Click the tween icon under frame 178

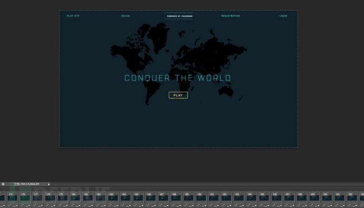click(x=47, y=205)
